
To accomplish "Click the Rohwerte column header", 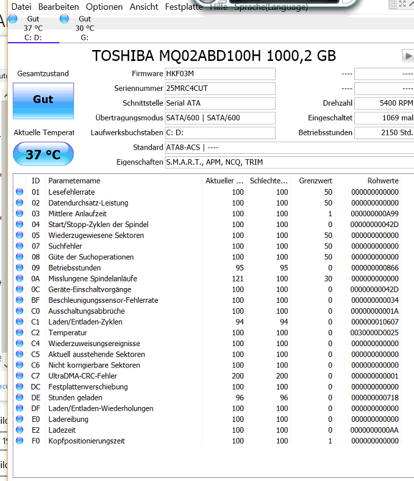I will coord(368,181).
